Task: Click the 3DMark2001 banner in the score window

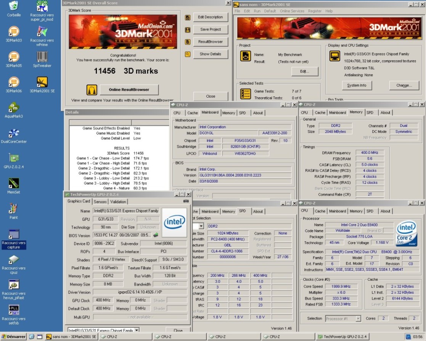Action: (123, 32)
